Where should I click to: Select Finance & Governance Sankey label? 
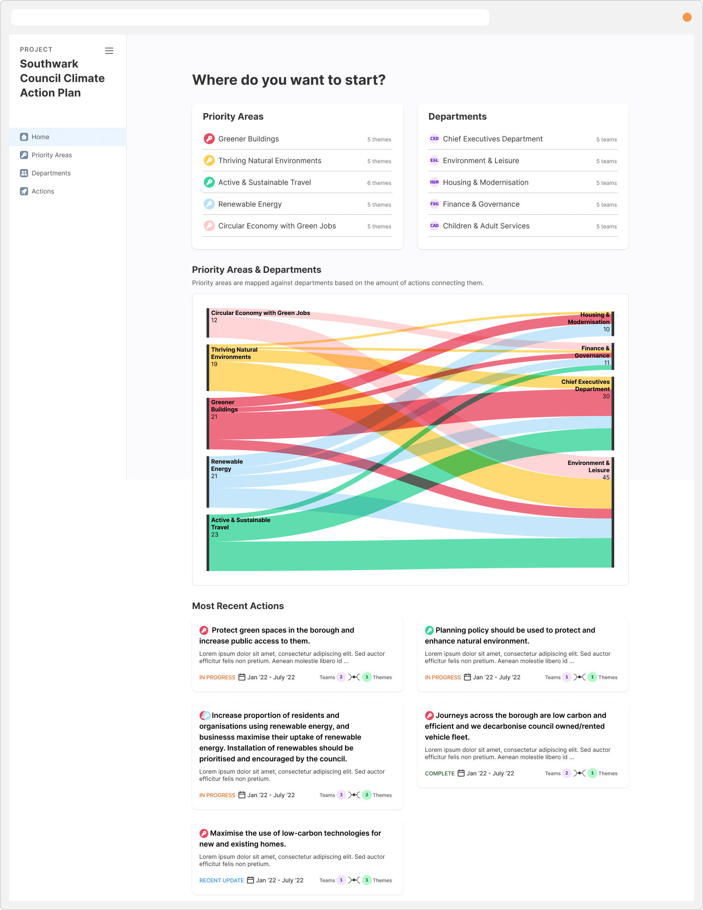click(592, 352)
